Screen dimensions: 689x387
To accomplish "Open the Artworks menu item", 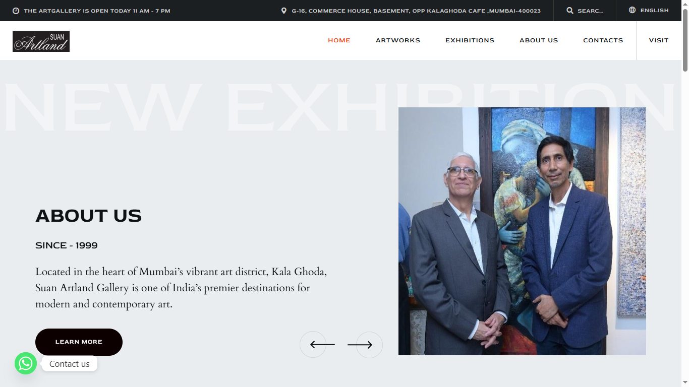I will pyautogui.click(x=398, y=40).
